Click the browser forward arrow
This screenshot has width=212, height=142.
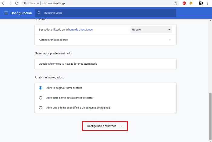tap(10, 3)
